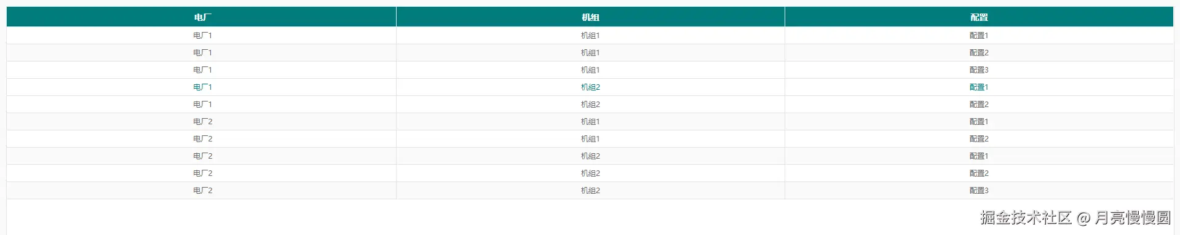Click the 电厂 column header
The width and height of the screenshot is (1180, 235).
pos(202,17)
